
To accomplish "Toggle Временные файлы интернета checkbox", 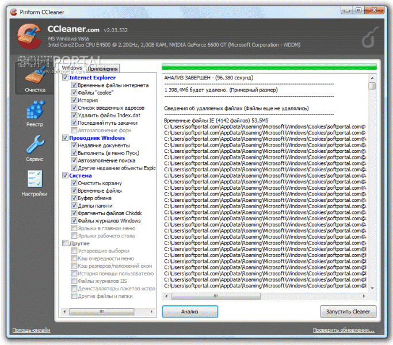I will (74, 85).
